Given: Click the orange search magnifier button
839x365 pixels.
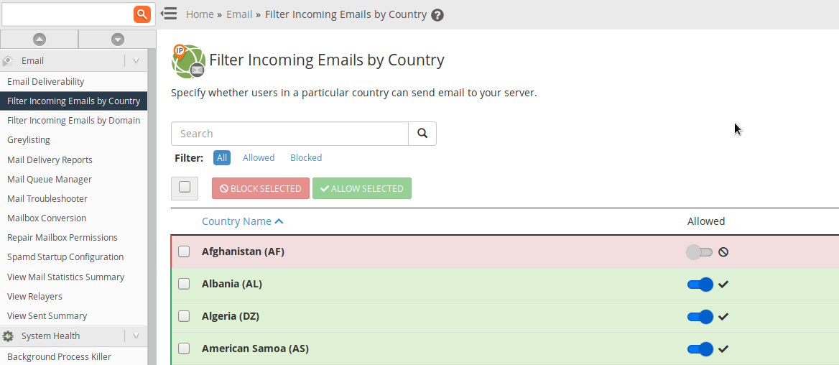Looking at the screenshot, I should (142, 14).
